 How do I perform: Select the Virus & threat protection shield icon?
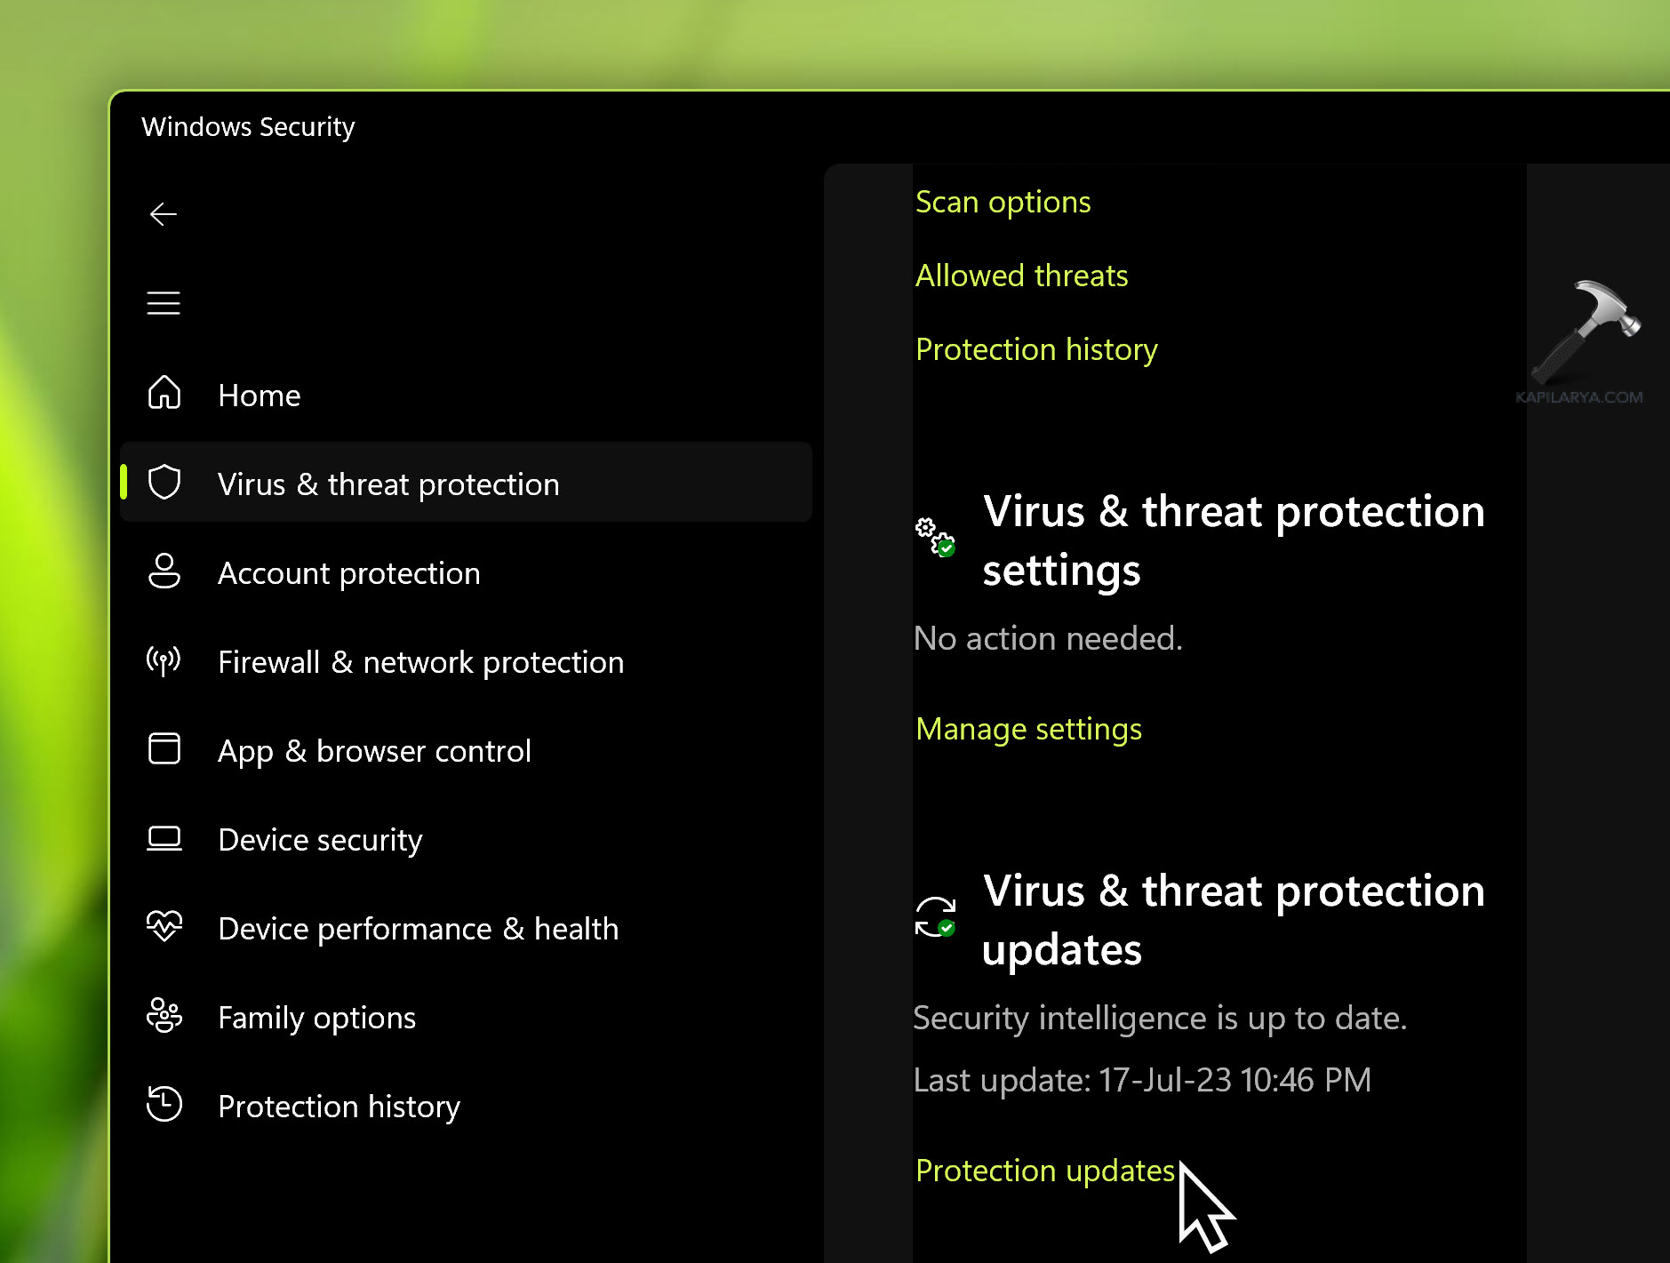164,483
